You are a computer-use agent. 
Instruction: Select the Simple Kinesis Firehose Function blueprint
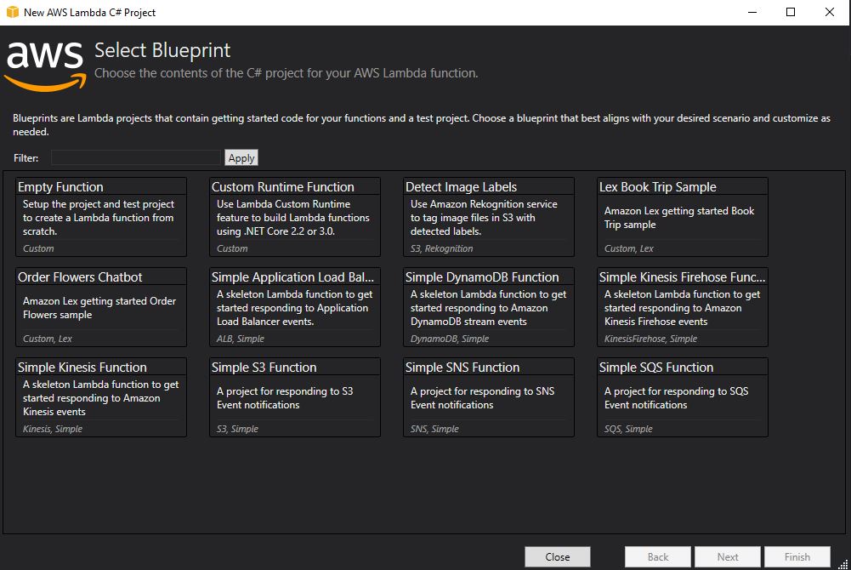682,307
